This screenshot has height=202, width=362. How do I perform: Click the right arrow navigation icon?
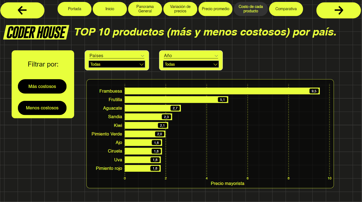(338, 10)
